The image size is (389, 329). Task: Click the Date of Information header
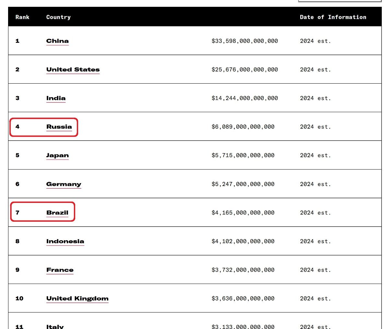[333, 17]
